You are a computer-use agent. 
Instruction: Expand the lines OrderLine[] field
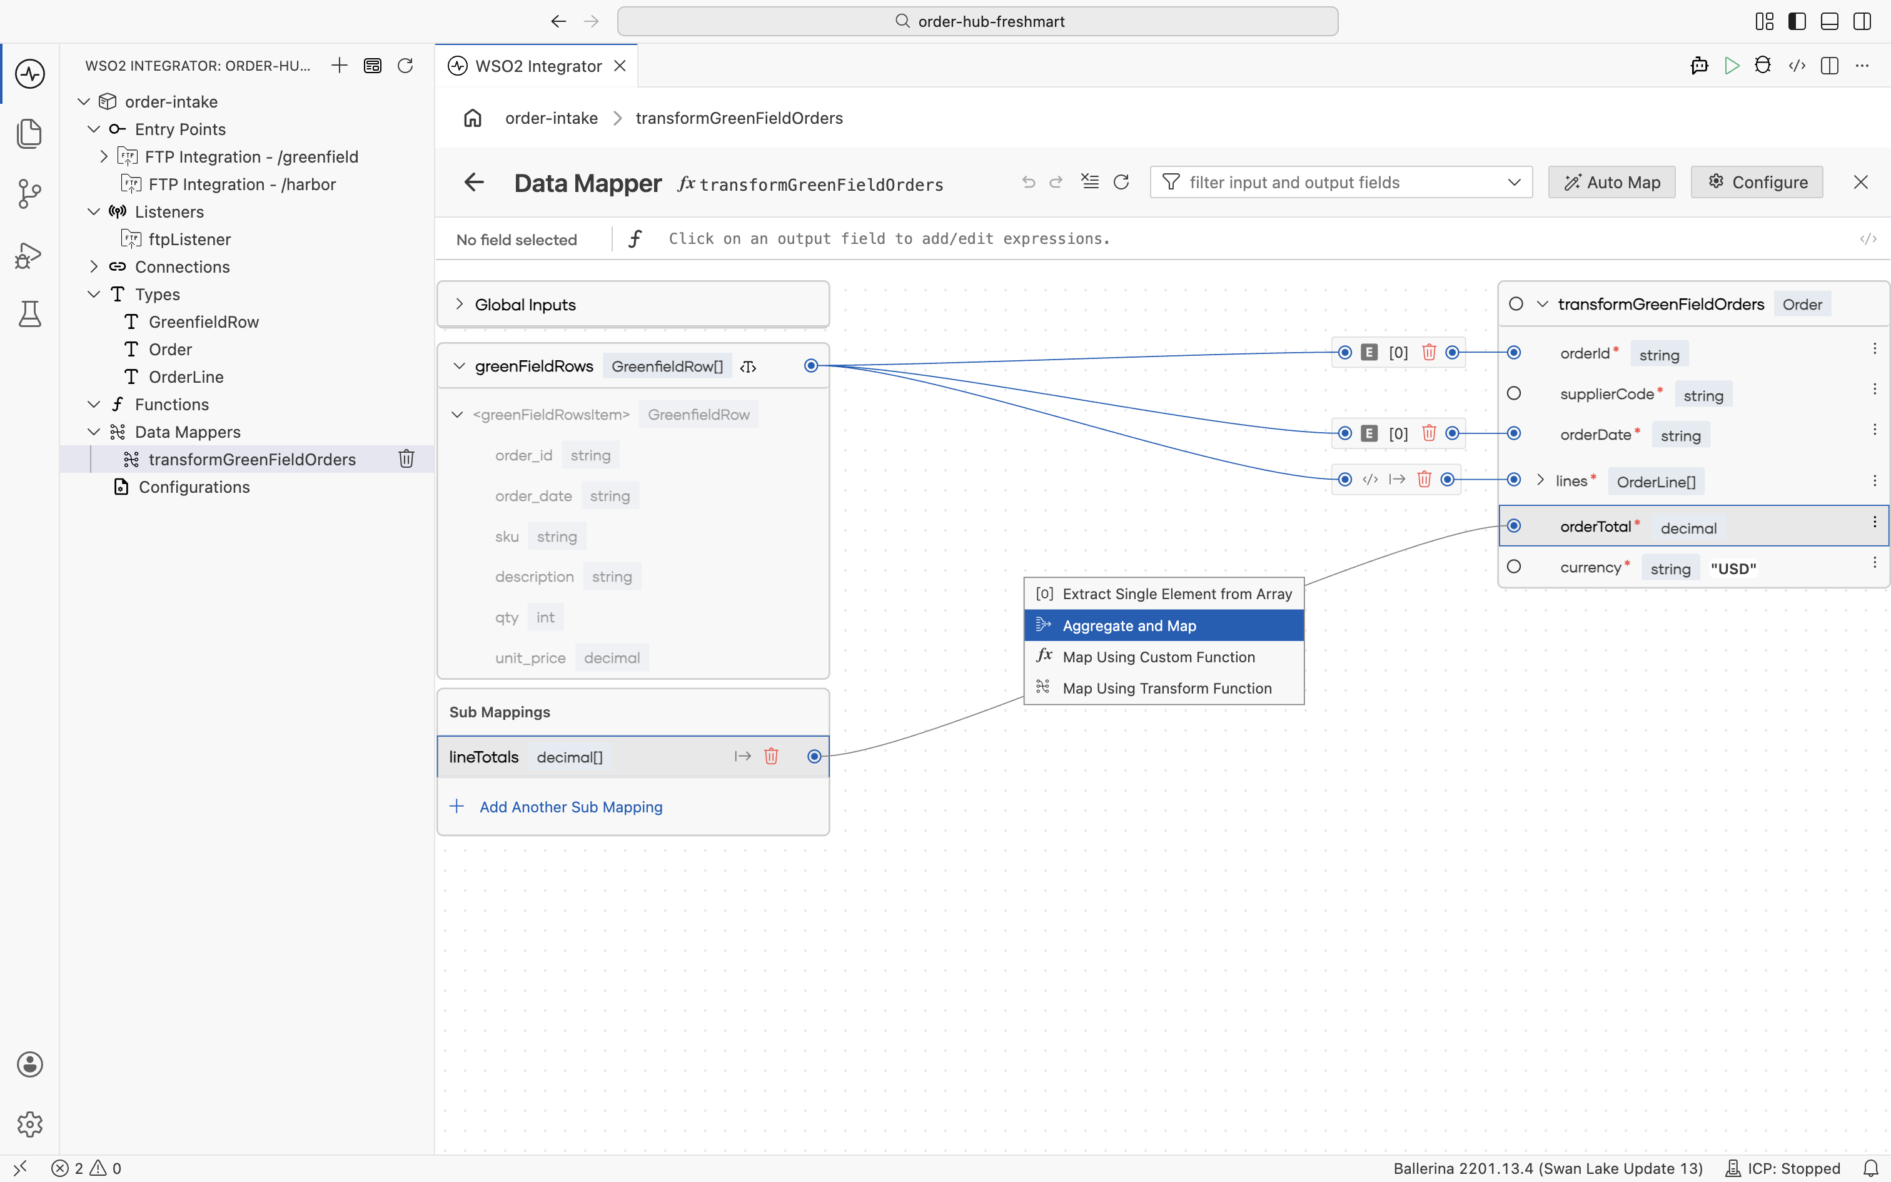1540,480
